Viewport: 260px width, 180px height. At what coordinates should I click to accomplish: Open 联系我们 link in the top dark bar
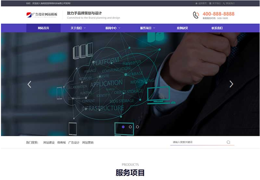pyautogui.click(x=229, y=3)
